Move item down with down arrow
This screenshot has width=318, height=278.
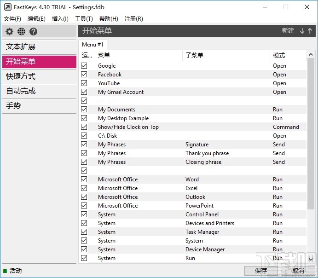pos(302,31)
